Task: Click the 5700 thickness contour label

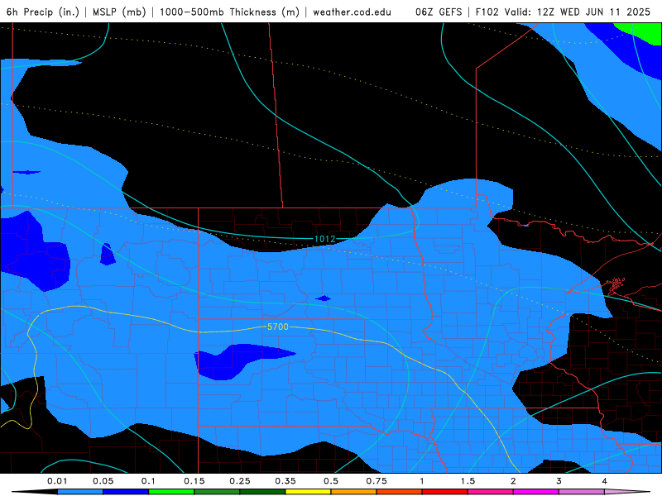Action: point(278,327)
